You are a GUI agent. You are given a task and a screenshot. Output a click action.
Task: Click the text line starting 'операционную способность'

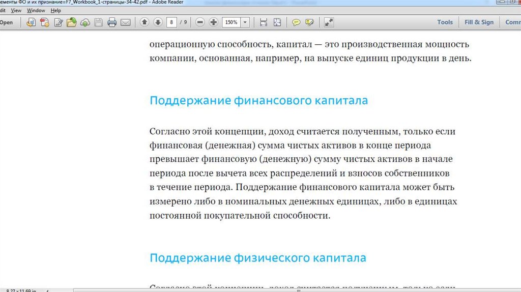pyautogui.click(x=309, y=44)
